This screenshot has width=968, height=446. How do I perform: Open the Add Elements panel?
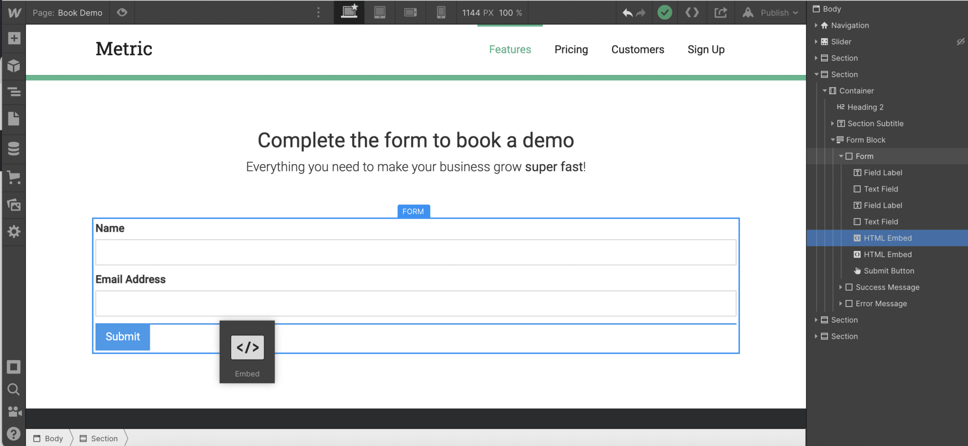tap(13, 38)
